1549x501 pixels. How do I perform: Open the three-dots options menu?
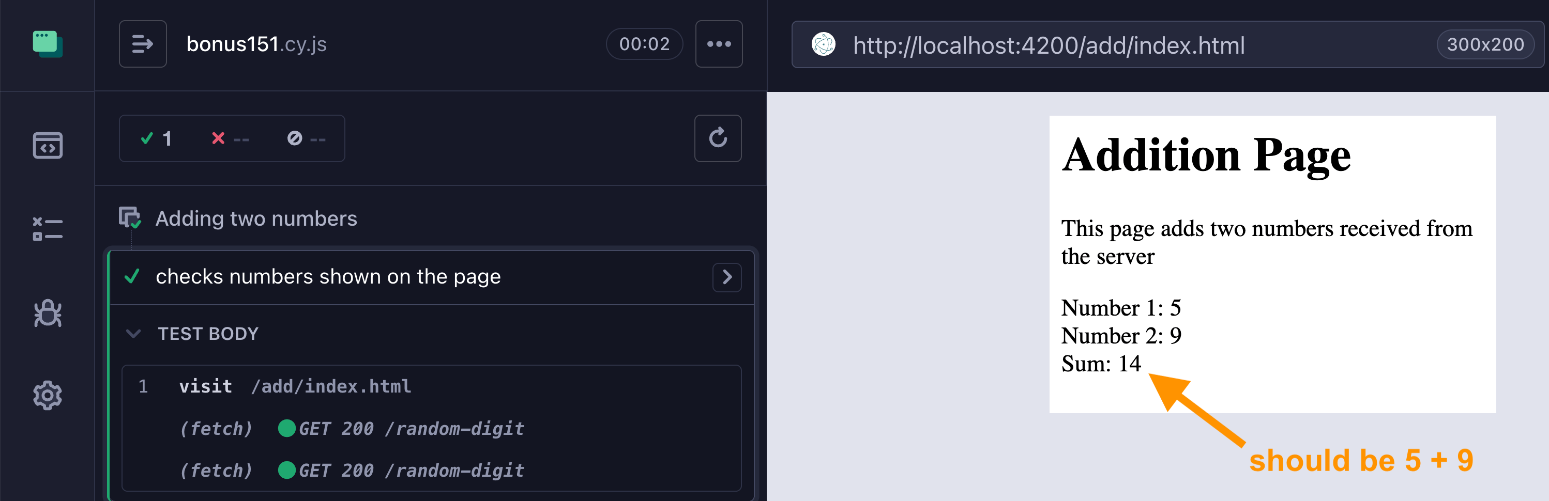tap(719, 44)
